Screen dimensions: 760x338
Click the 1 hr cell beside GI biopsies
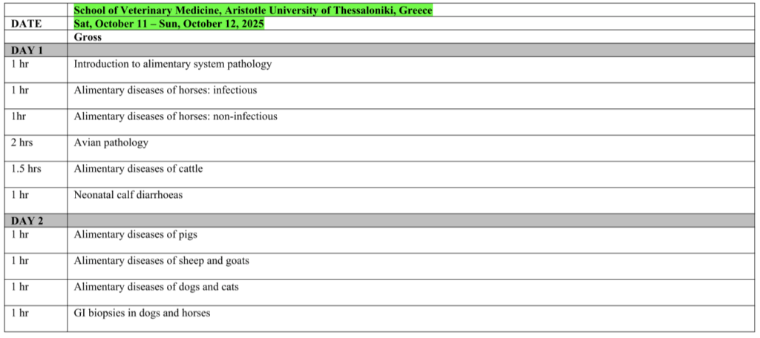pos(36,319)
